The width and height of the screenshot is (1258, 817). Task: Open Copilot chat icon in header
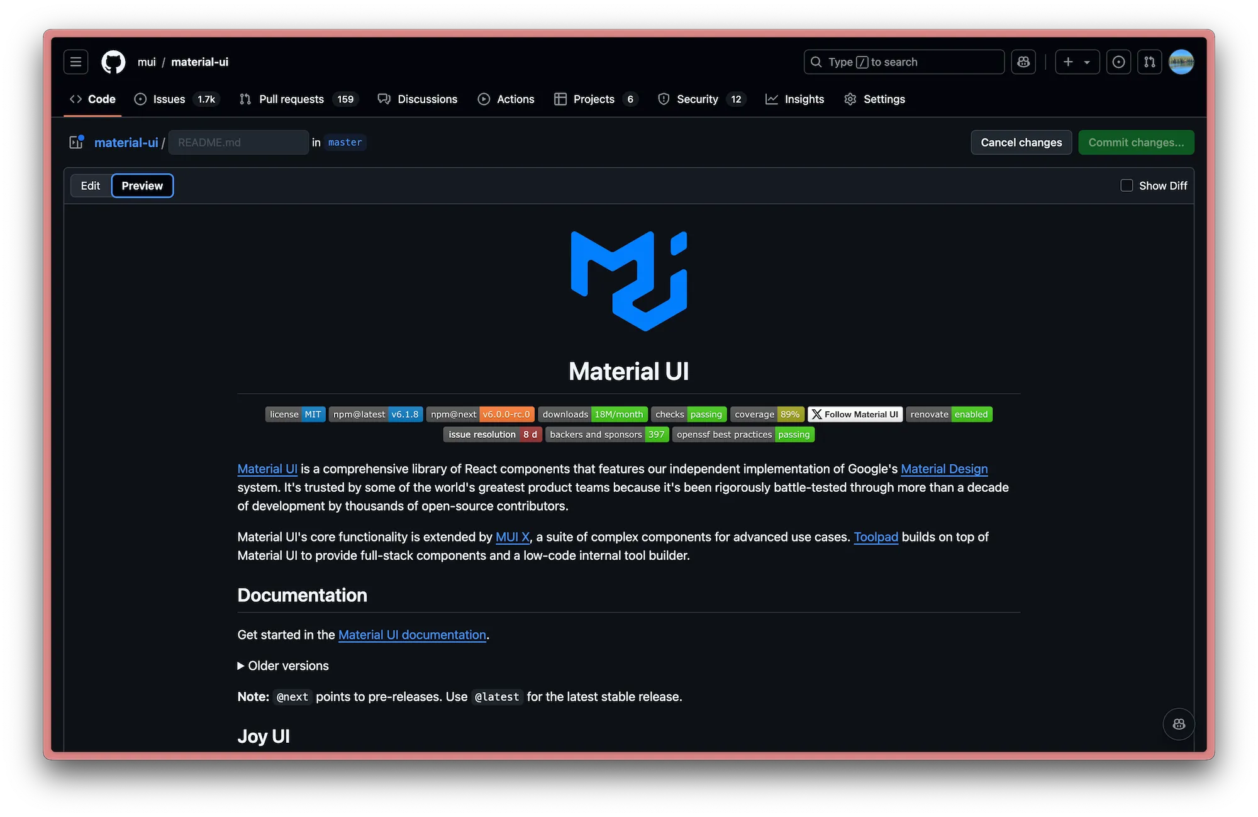[x=1023, y=62]
